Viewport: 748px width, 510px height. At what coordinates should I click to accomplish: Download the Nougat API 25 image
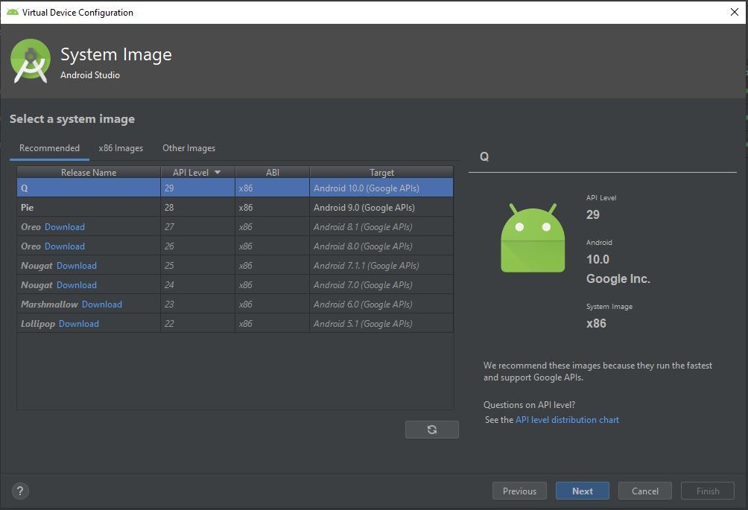tap(77, 266)
